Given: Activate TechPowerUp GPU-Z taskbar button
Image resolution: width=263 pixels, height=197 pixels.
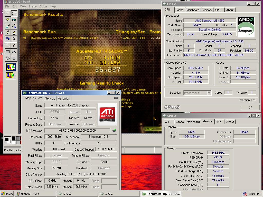Looking at the screenshot, I should [x=161, y=194].
